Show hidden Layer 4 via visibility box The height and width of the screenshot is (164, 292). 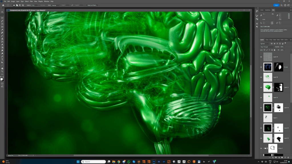tap(261, 118)
